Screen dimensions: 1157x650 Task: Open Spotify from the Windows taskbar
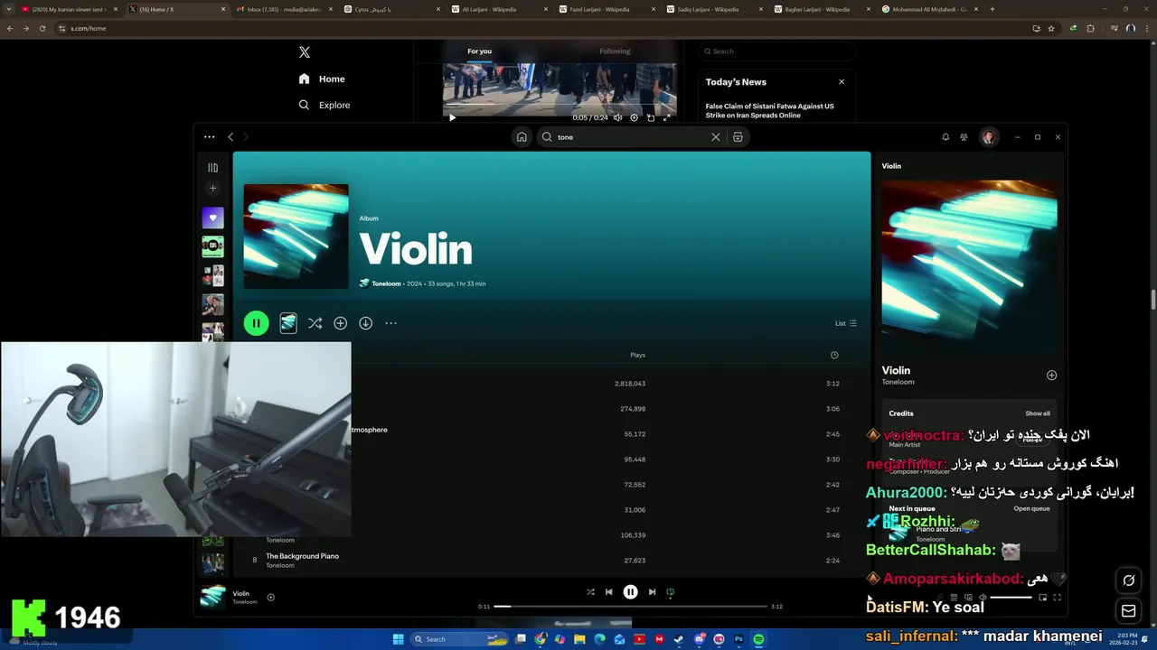758,639
